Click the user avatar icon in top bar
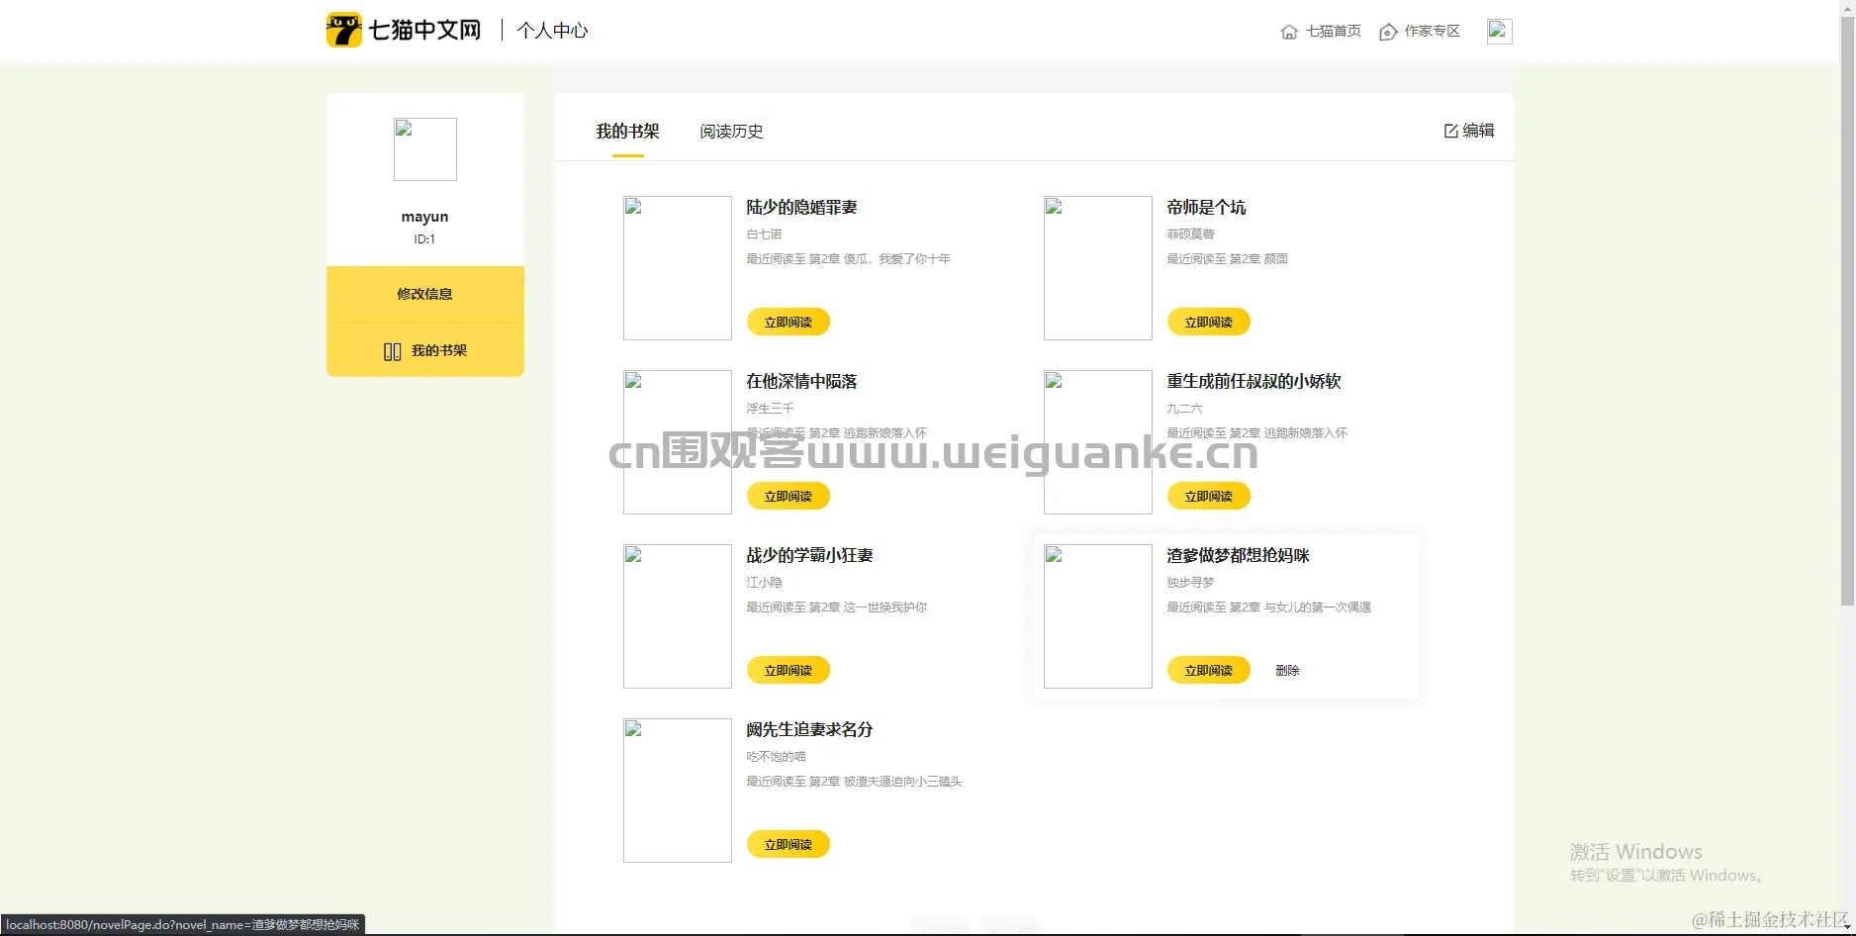1856x936 pixels. pyautogui.click(x=1499, y=32)
